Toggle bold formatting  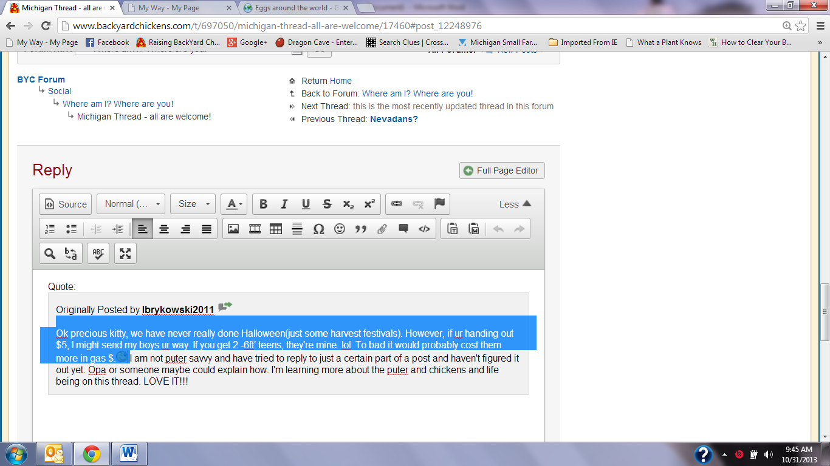tap(263, 204)
